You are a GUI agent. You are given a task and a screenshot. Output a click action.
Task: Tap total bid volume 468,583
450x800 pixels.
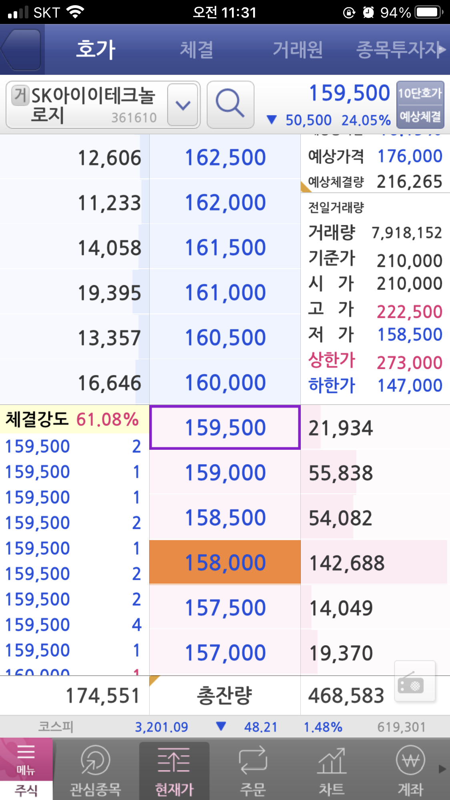pos(346,696)
